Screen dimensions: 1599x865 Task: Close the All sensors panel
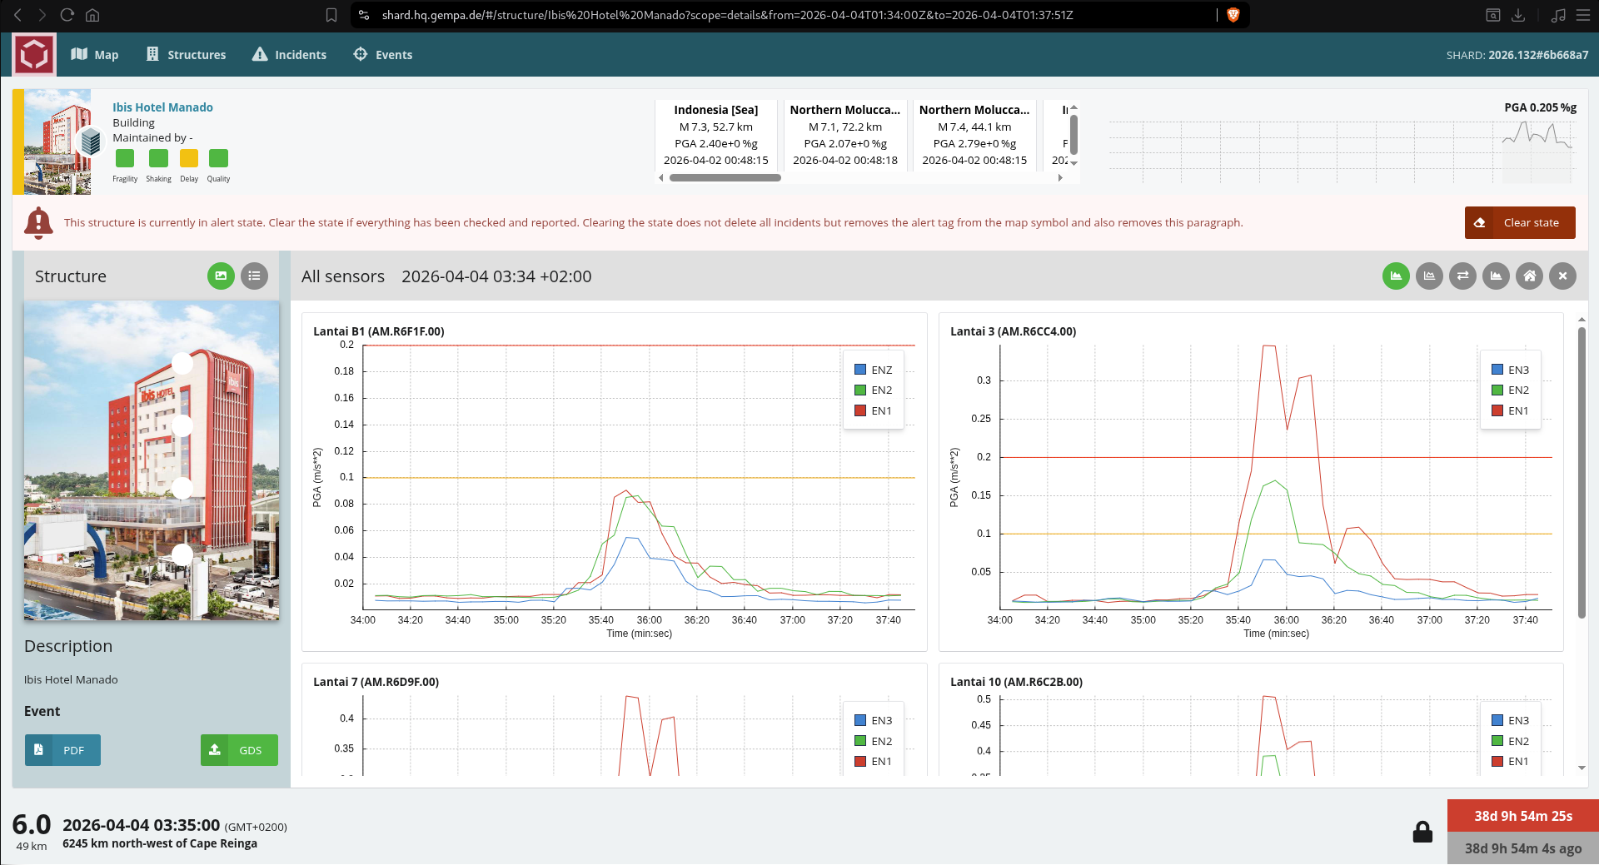click(x=1562, y=276)
